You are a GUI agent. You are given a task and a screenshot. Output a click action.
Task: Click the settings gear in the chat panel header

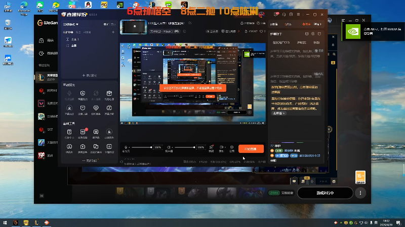point(313,34)
